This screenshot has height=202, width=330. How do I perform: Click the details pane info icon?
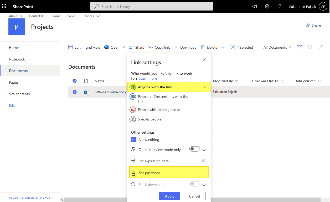coord(310,47)
